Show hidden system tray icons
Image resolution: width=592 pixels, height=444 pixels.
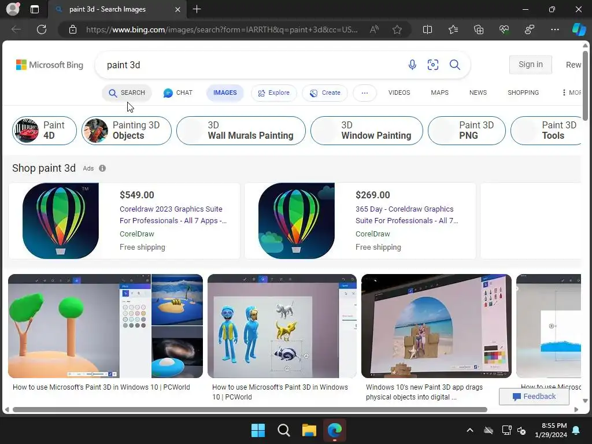pos(469,430)
